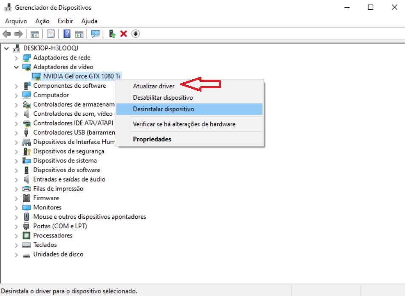Click the Properties sheet toolbar icon

pos(51,34)
